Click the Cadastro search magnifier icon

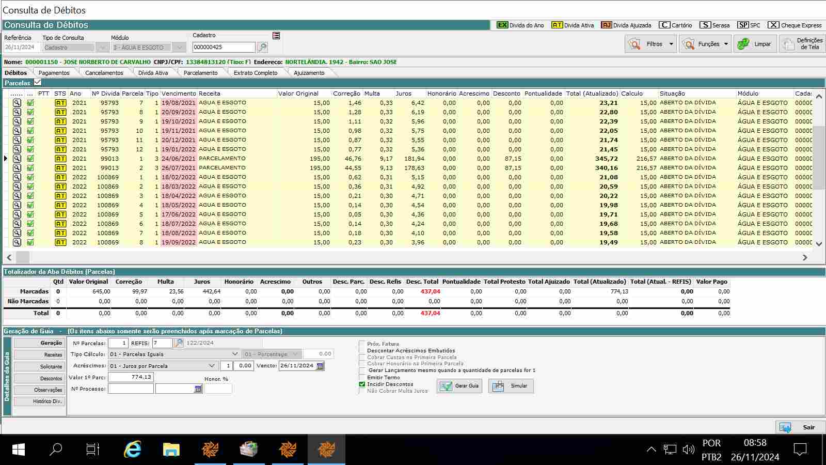point(262,48)
